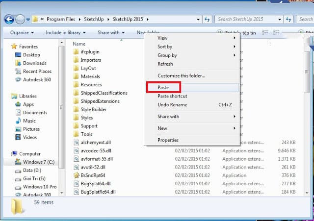The height and width of the screenshot is (221, 314).
Task: Click Refresh in the context menu
Action: (165, 64)
